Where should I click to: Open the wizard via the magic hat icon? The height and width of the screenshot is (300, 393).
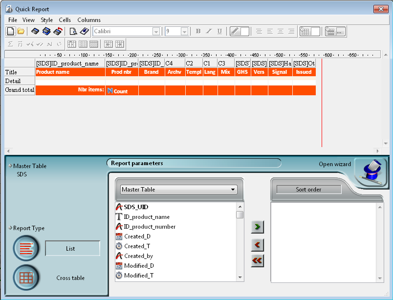[371, 172]
